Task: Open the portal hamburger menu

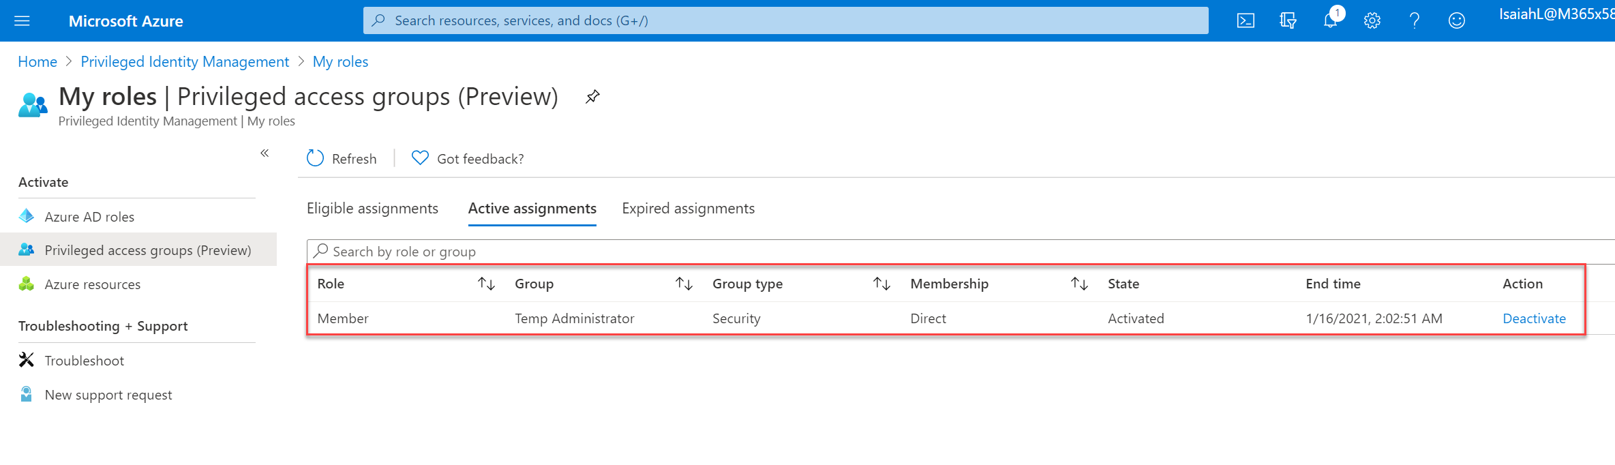Action: tap(22, 21)
